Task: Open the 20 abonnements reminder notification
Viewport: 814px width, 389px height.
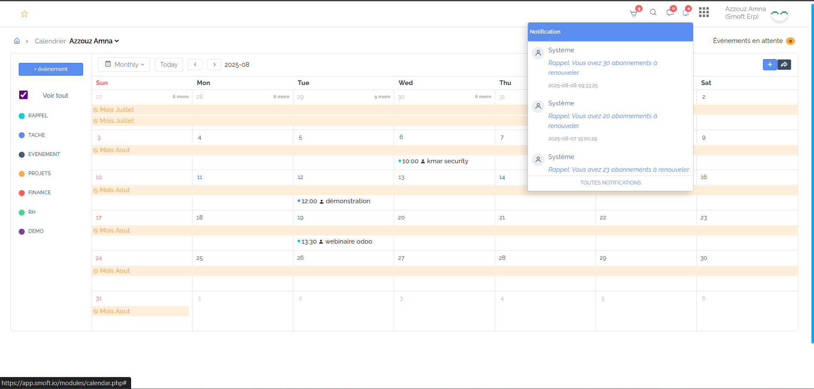Action: click(603, 121)
